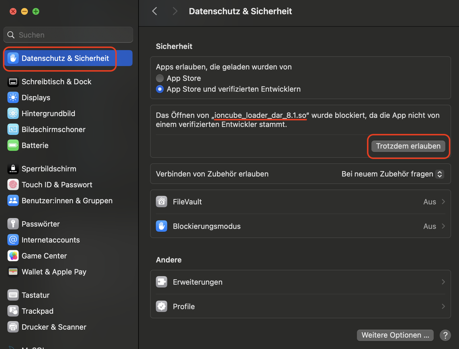Open Blockierungsmodus row to toggle it
Viewport: 459px width, 349px height.
click(x=300, y=226)
